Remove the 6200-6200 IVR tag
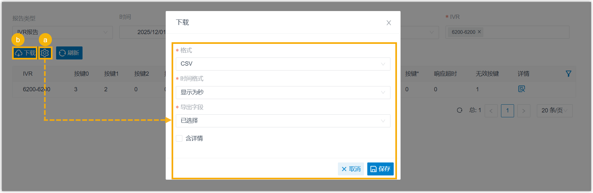 pos(479,32)
